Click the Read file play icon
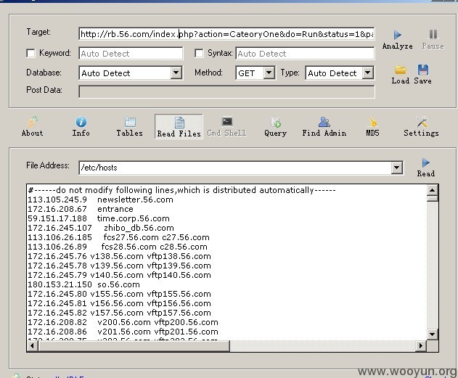Image resolution: width=458 pixels, height=378 pixels. [425, 163]
